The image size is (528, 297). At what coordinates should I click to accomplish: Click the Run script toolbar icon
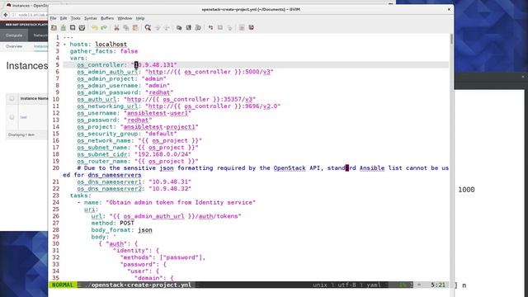tap(198, 27)
